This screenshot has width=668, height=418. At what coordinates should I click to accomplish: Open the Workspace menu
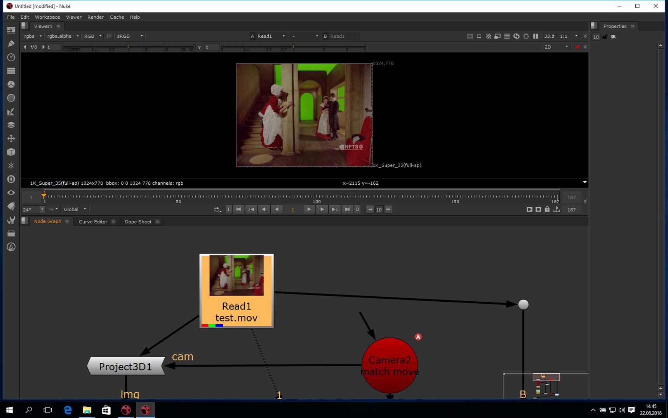(x=47, y=17)
